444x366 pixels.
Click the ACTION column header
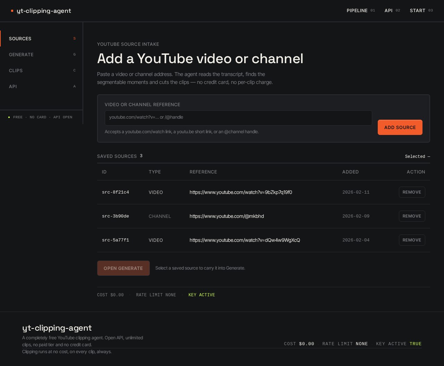click(x=416, y=172)
